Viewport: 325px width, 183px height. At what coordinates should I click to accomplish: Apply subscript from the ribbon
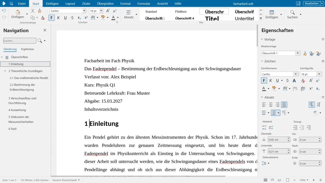[x=79, y=18]
